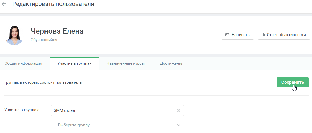Go to the Достижения tab

172,64
